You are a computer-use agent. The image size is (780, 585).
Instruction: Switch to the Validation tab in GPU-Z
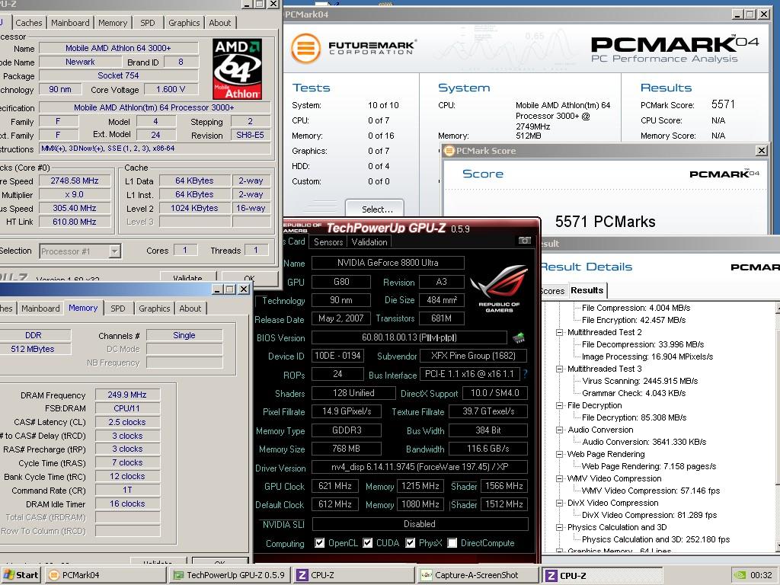click(369, 242)
